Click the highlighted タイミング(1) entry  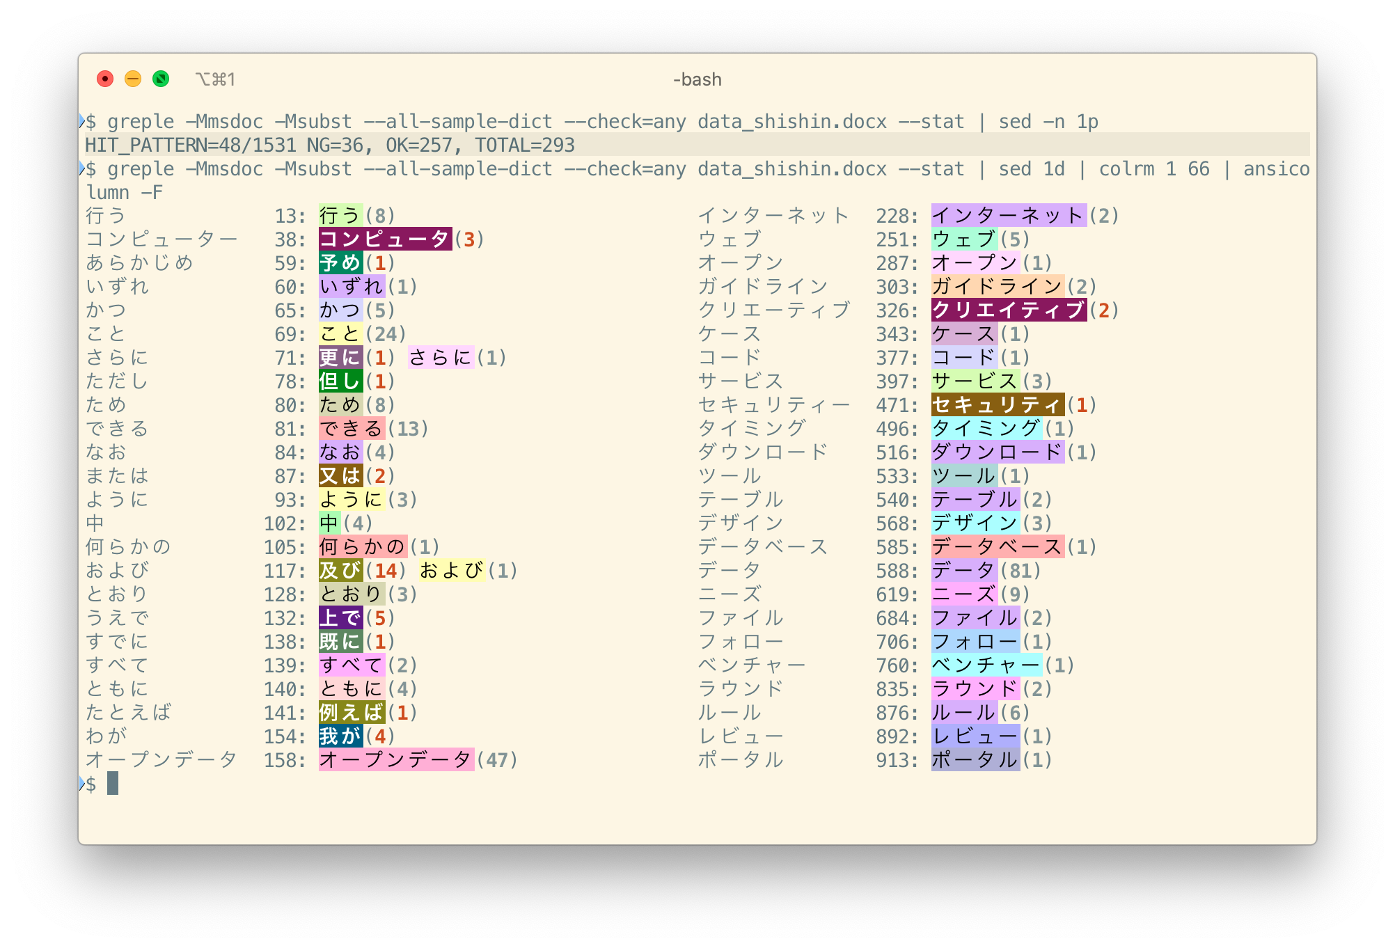click(x=986, y=429)
